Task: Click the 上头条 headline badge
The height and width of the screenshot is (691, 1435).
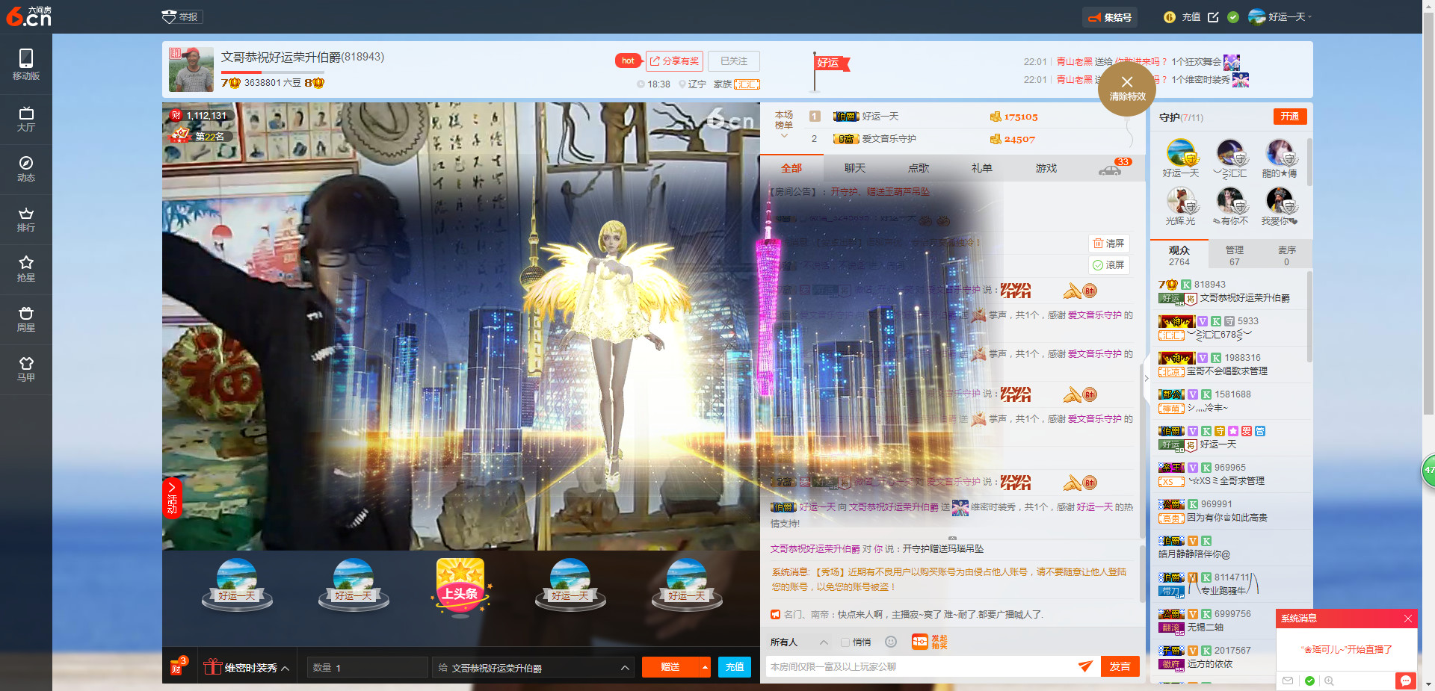Action: [460, 586]
